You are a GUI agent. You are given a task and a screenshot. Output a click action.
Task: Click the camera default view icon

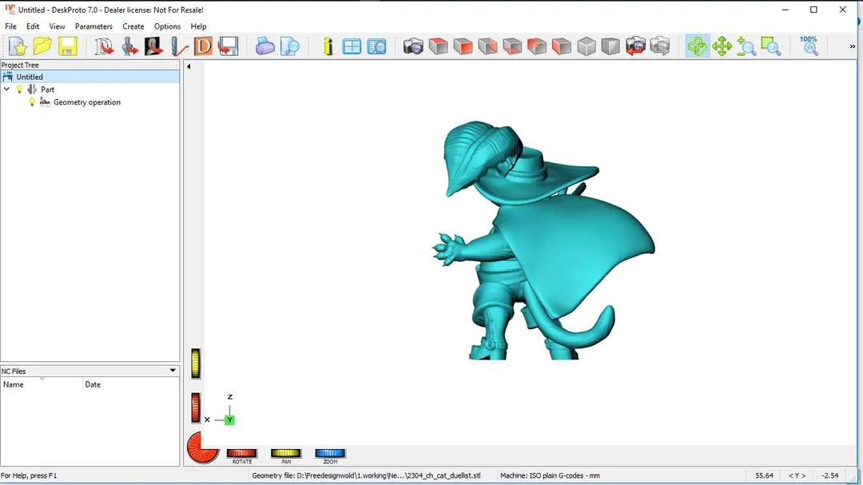tap(413, 46)
